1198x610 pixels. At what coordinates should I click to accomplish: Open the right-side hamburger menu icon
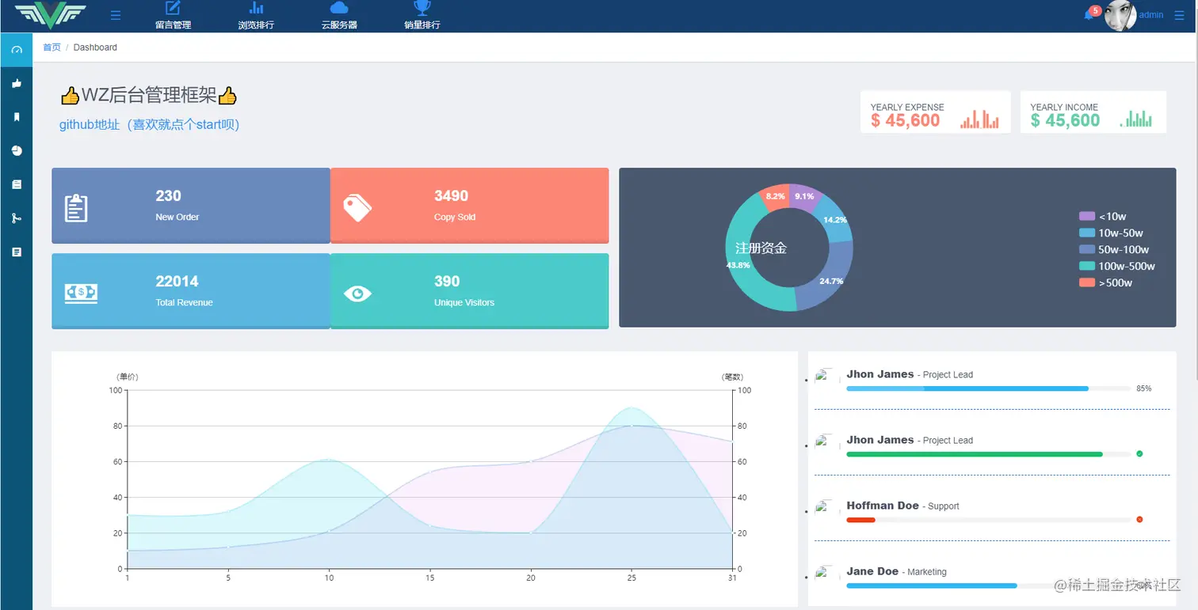tap(1179, 15)
